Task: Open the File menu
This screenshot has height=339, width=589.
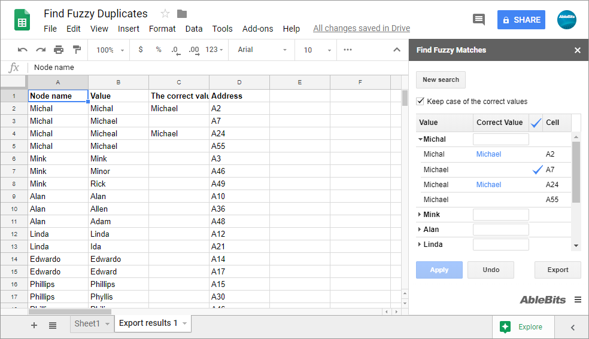Action: (x=50, y=29)
